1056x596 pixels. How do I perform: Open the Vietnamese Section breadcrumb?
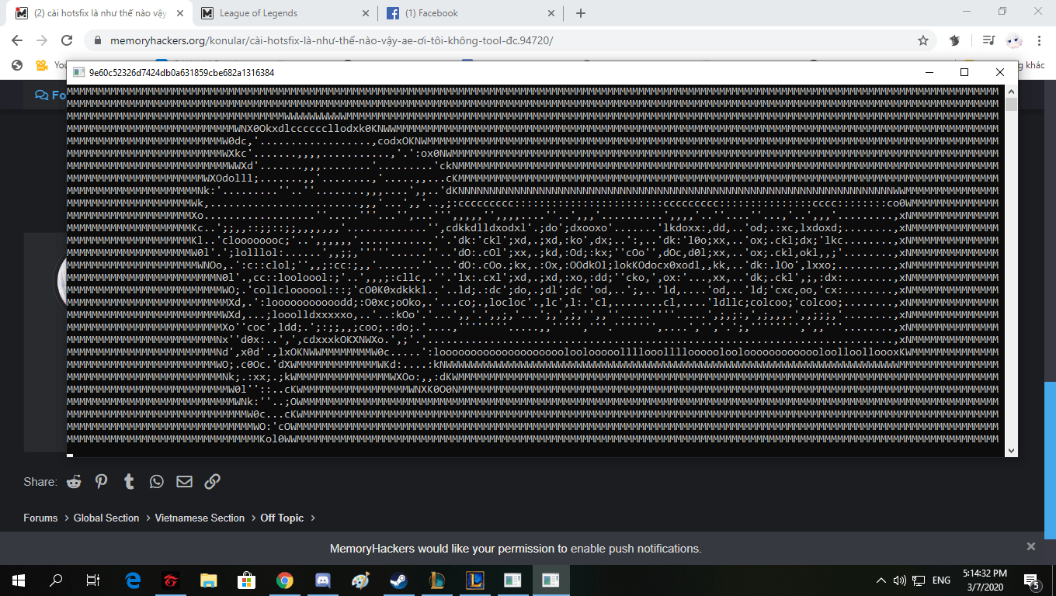(200, 518)
